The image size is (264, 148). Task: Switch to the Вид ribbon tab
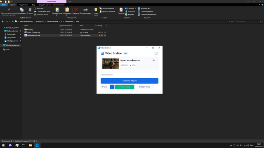pos(33,5)
